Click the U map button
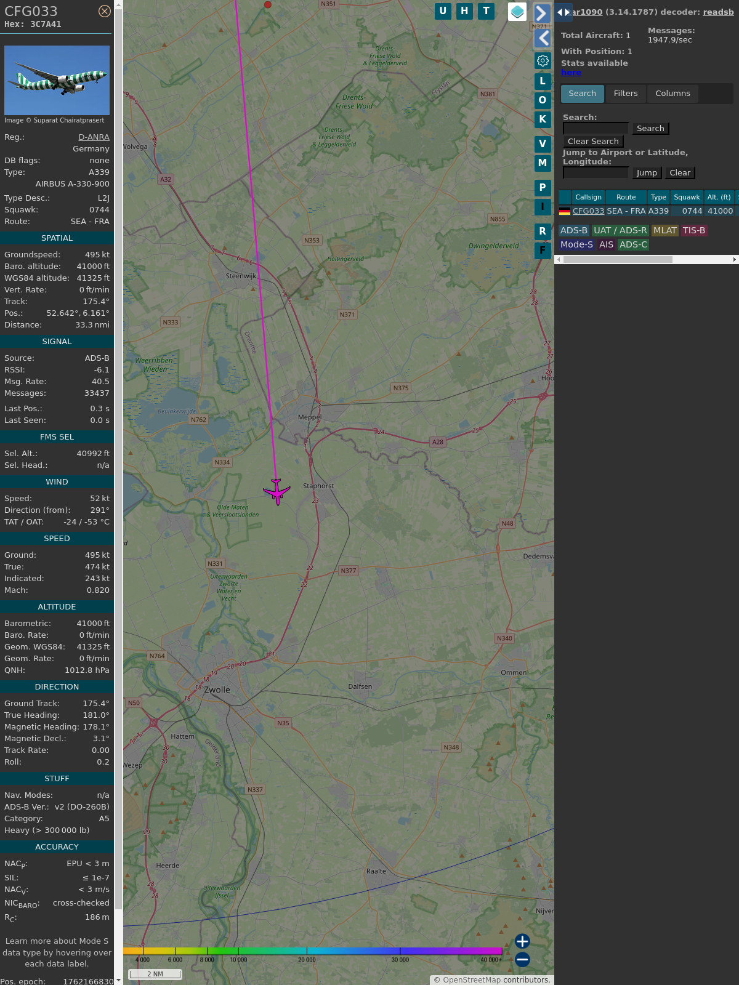The image size is (739, 985). (x=443, y=11)
